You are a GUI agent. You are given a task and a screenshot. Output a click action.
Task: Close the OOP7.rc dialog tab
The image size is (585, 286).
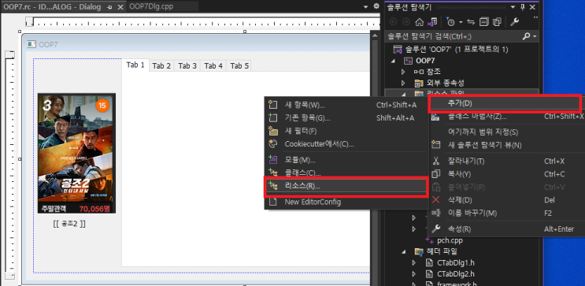[120, 7]
